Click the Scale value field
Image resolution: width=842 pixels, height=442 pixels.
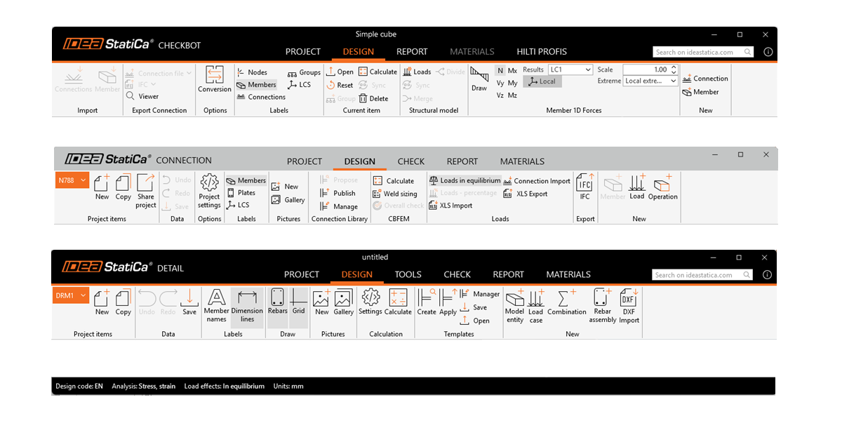pos(646,69)
